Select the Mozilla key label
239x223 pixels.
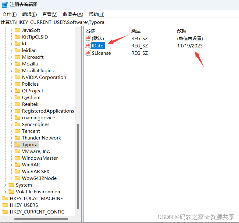[x=30, y=64]
